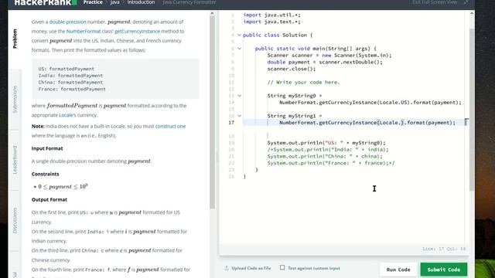
Task: Collapse the public class Solution fold arrow
Action: click(239, 35)
